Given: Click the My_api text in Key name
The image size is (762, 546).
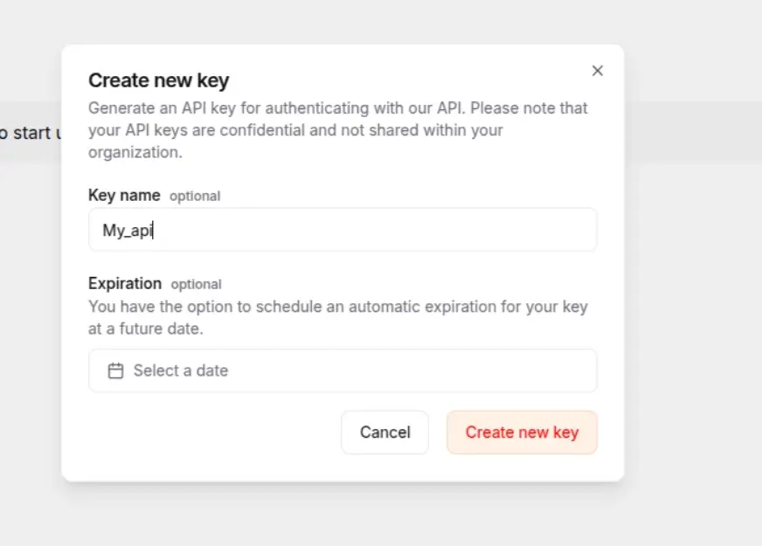Looking at the screenshot, I should pos(128,231).
